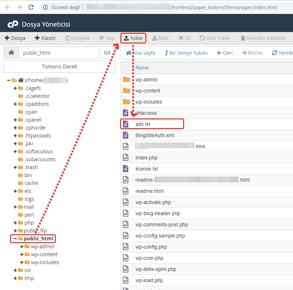Expand the wp-content subfolder in tree
Image resolution: width=293 pixels, height=290 pixels.
tap(22, 254)
